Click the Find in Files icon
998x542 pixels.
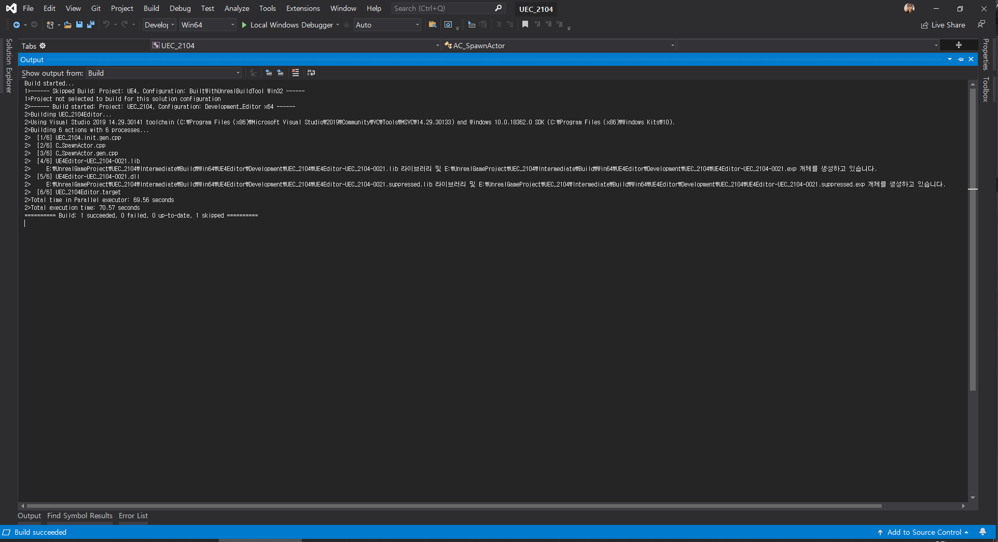coord(432,25)
